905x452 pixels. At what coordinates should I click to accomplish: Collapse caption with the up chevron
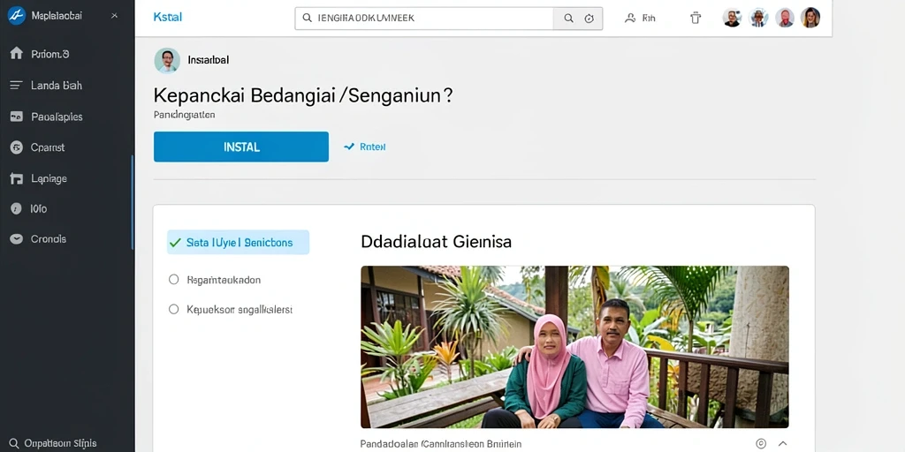tap(783, 444)
